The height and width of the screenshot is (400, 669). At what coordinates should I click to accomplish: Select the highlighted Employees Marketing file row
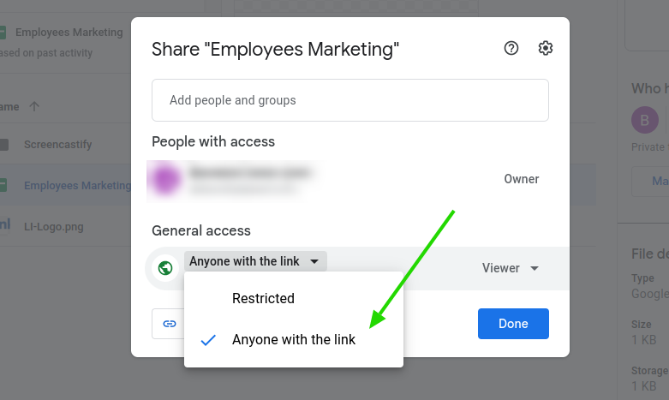click(76, 186)
